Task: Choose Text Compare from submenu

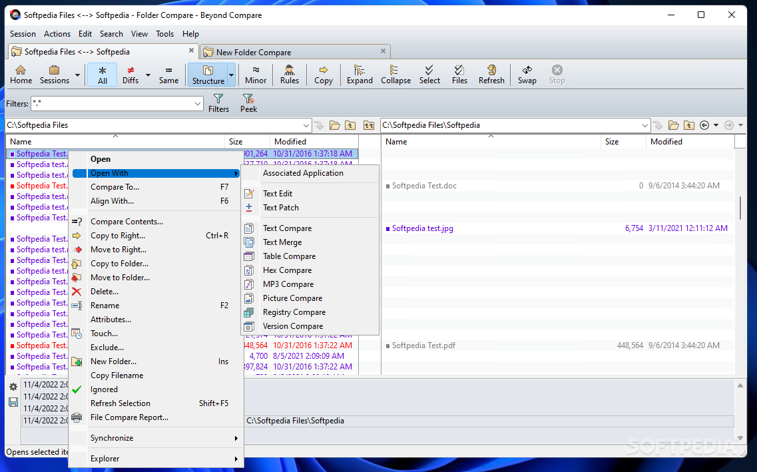Action: 310,228
